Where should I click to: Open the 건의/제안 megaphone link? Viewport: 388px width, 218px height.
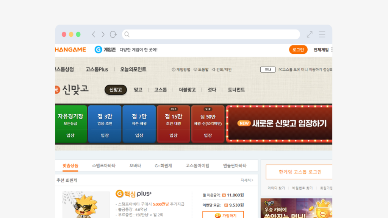point(222,70)
